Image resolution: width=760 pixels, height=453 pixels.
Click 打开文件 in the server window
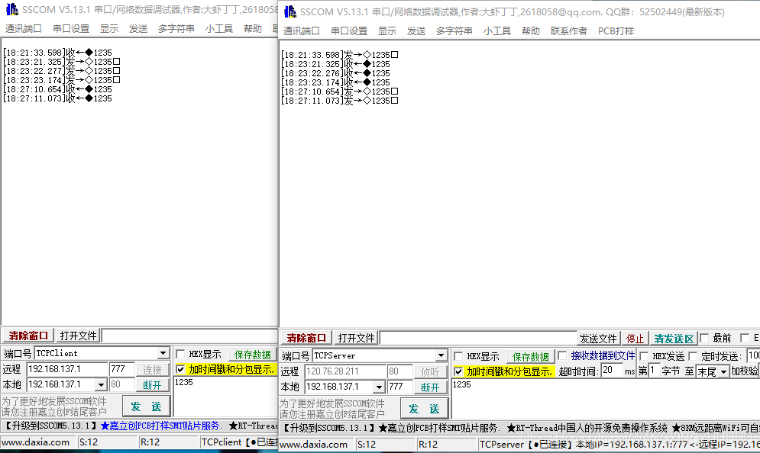pos(356,336)
